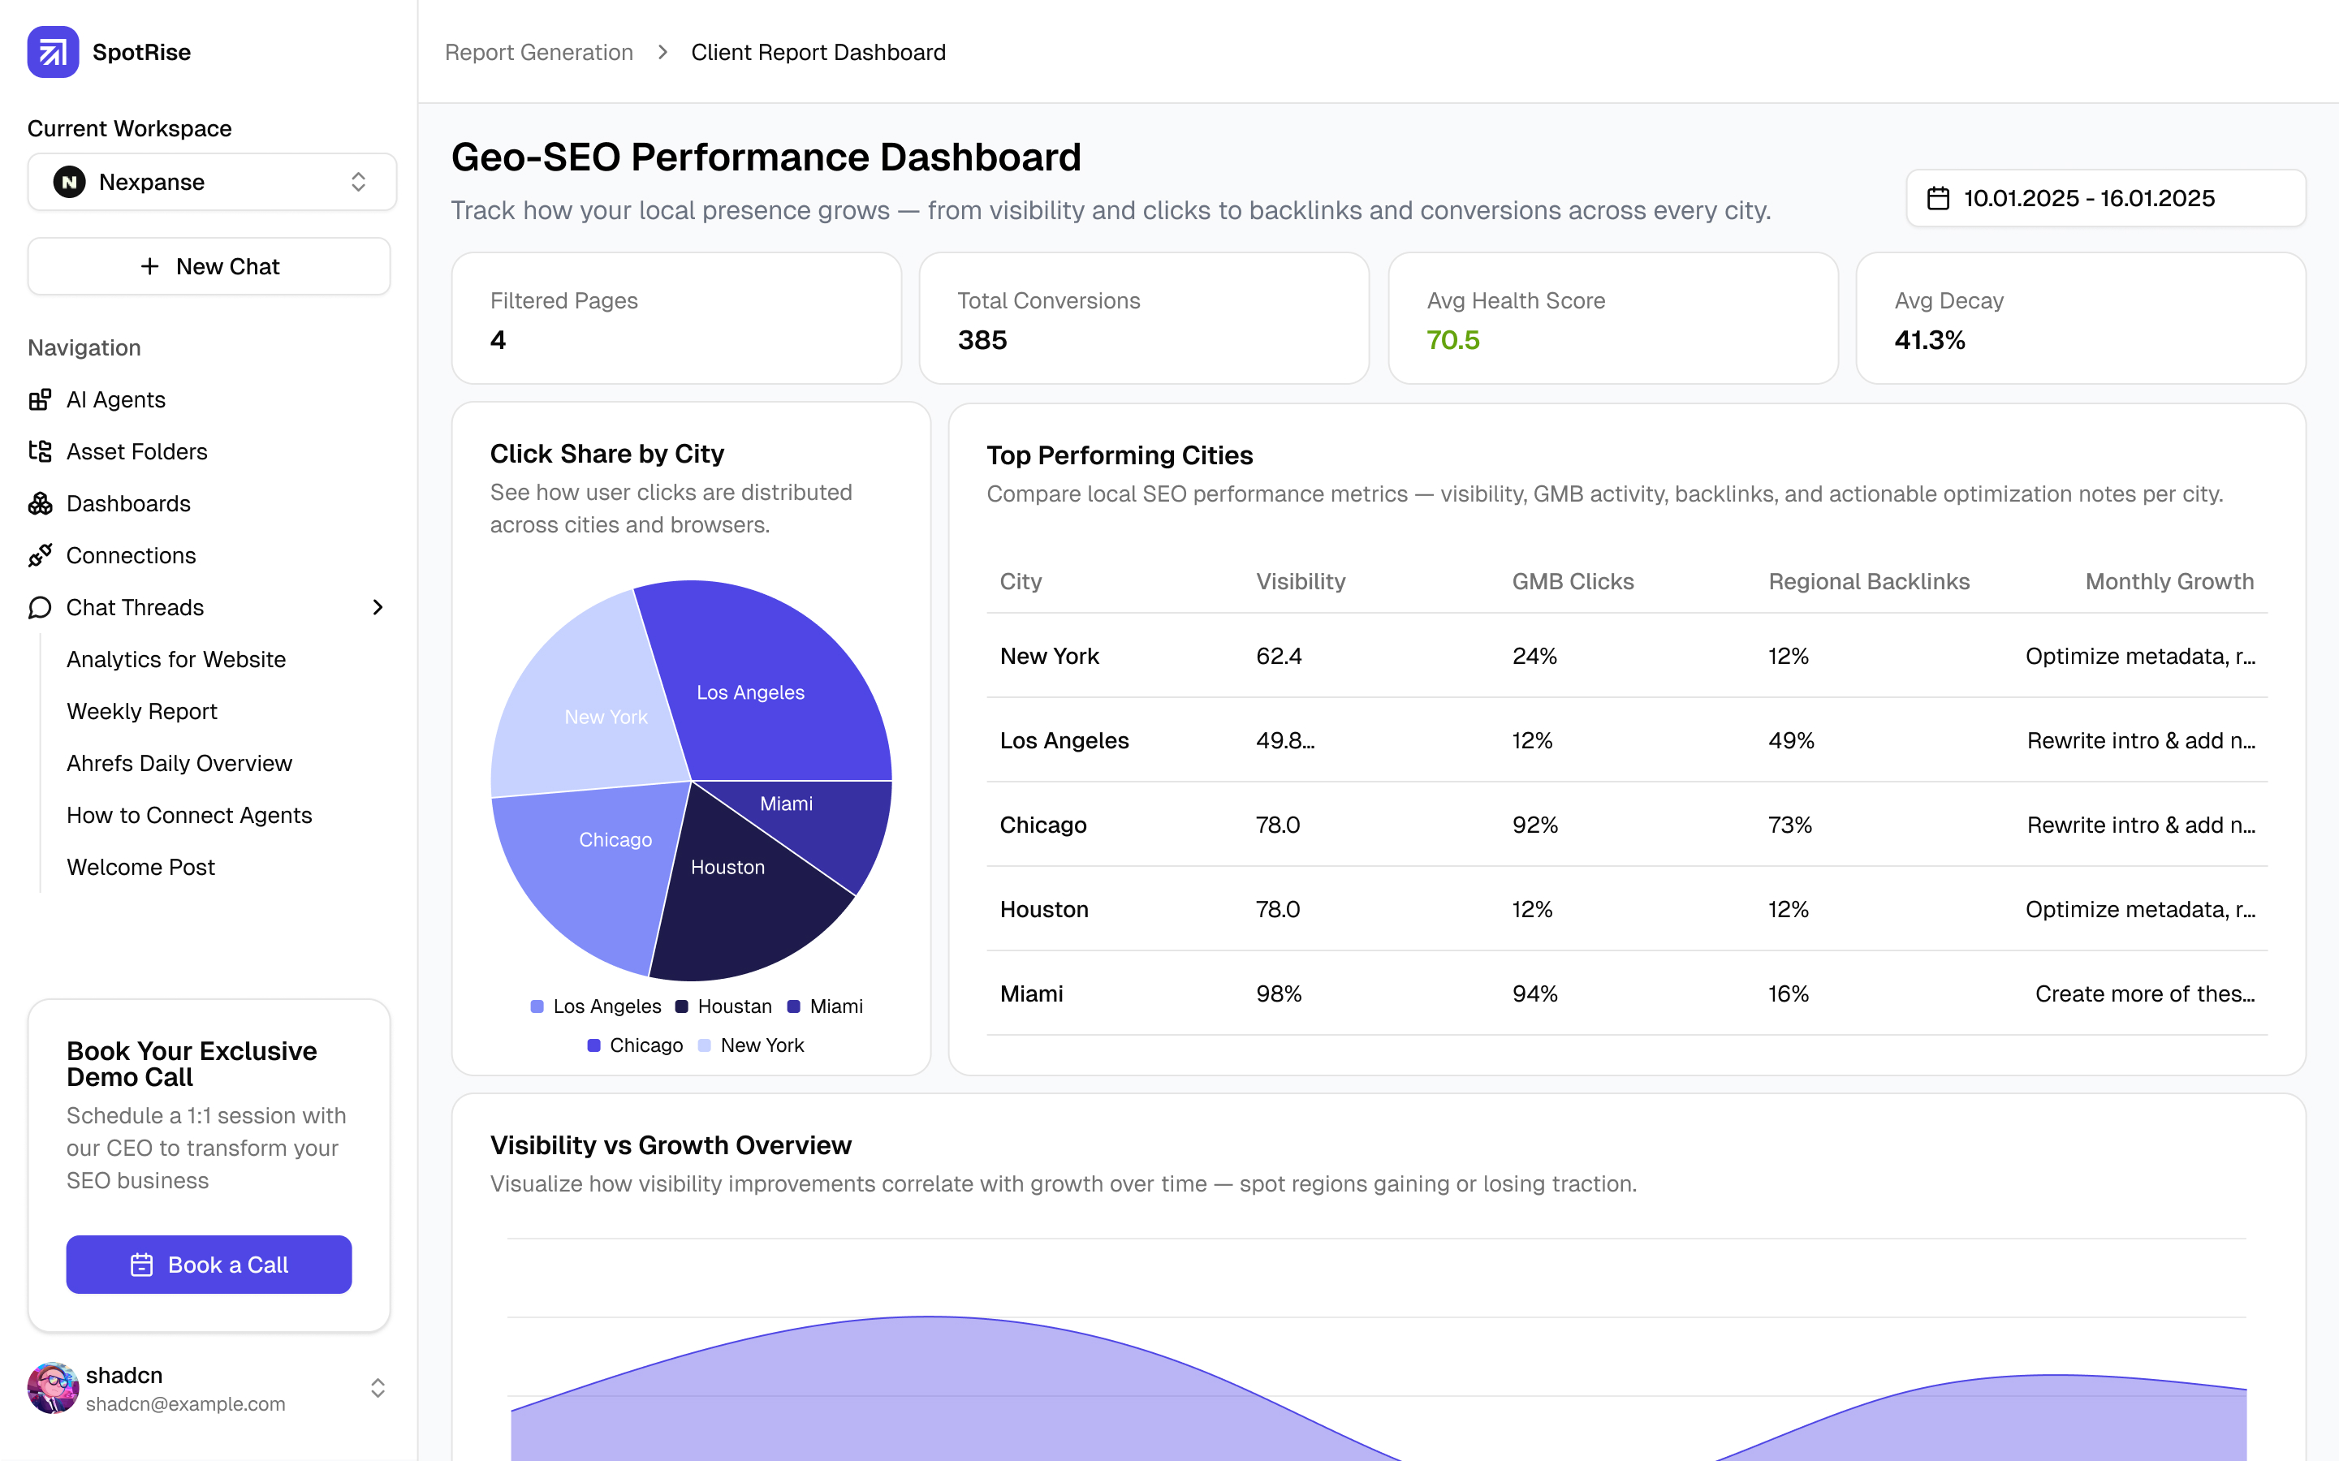This screenshot has width=2339, height=1461.
Task: Open the Weekly Report chat thread
Action: [142, 711]
